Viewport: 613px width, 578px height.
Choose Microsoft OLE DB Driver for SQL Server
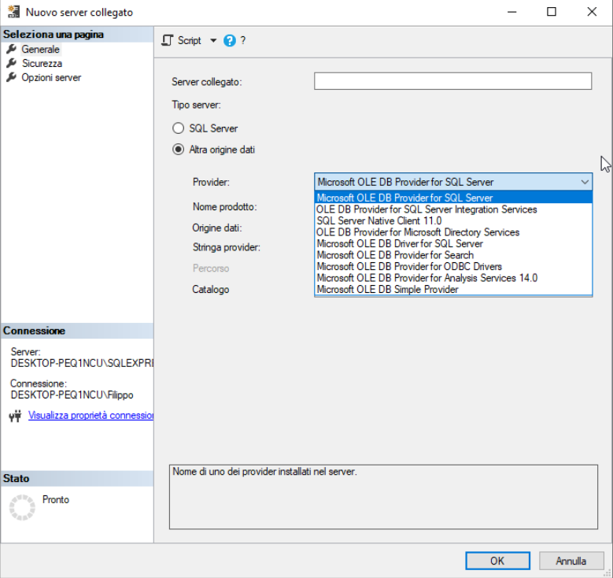pos(453,243)
